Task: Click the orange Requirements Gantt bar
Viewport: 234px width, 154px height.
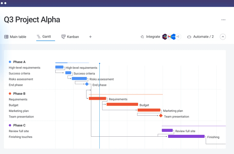Action: coord(98,98)
